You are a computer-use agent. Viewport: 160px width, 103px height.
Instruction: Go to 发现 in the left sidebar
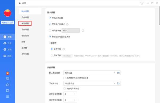click(x=7, y=50)
